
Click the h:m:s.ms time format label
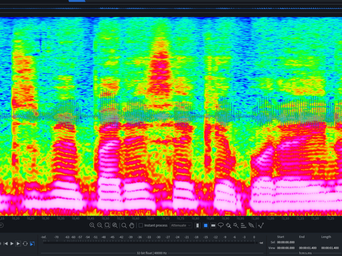(305, 253)
